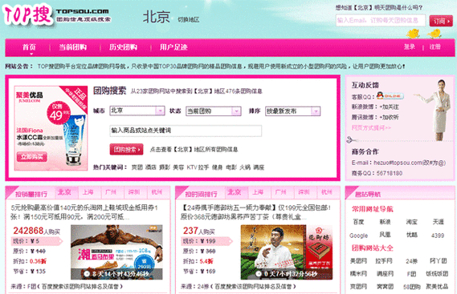Viewport: 457px width, 294px height.
Task: Open 历史团购 in the navigation bar
Action: click(x=123, y=47)
